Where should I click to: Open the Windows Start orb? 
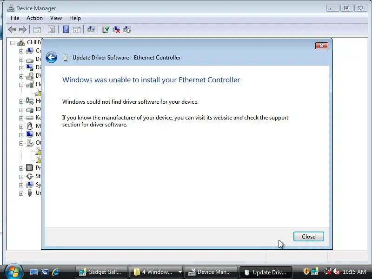pyautogui.click(x=13, y=272)
